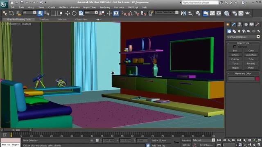Open the Render Setup icon
Viewport: 262px width, 147px height.
[234, 13]
